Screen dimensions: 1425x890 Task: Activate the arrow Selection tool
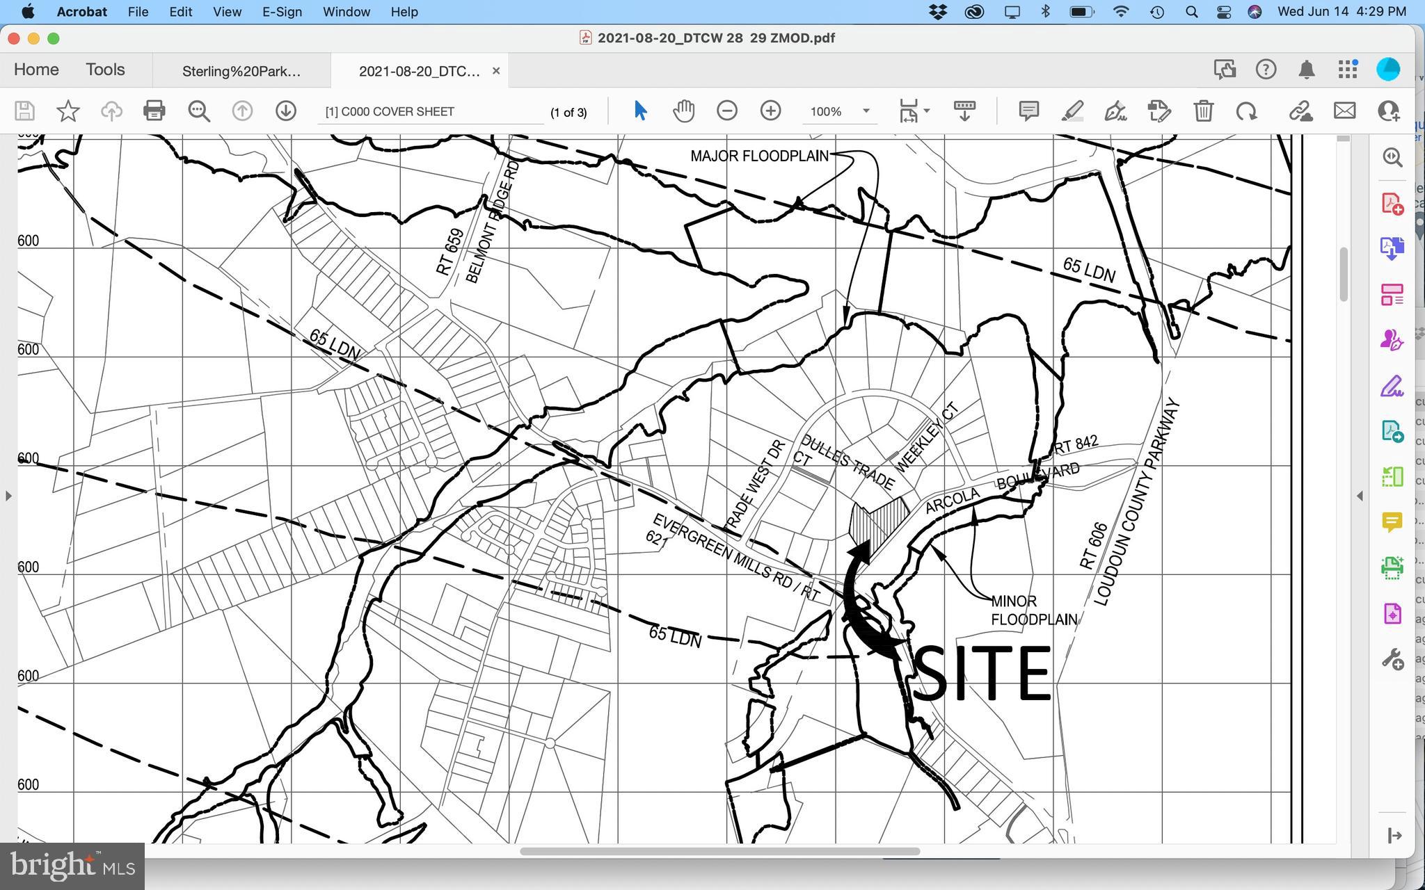click(x=640, y=111)
